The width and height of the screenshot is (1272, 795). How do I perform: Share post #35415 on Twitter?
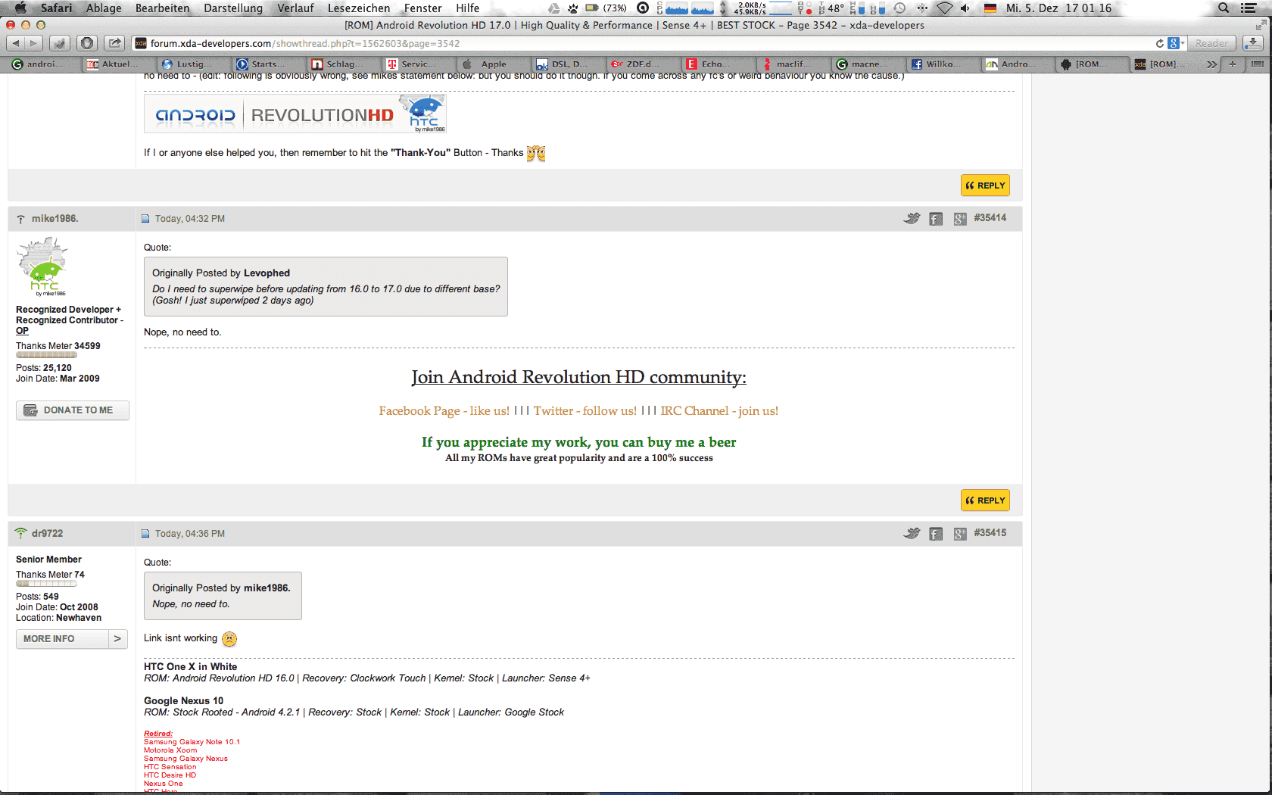(x=912, y=534)
